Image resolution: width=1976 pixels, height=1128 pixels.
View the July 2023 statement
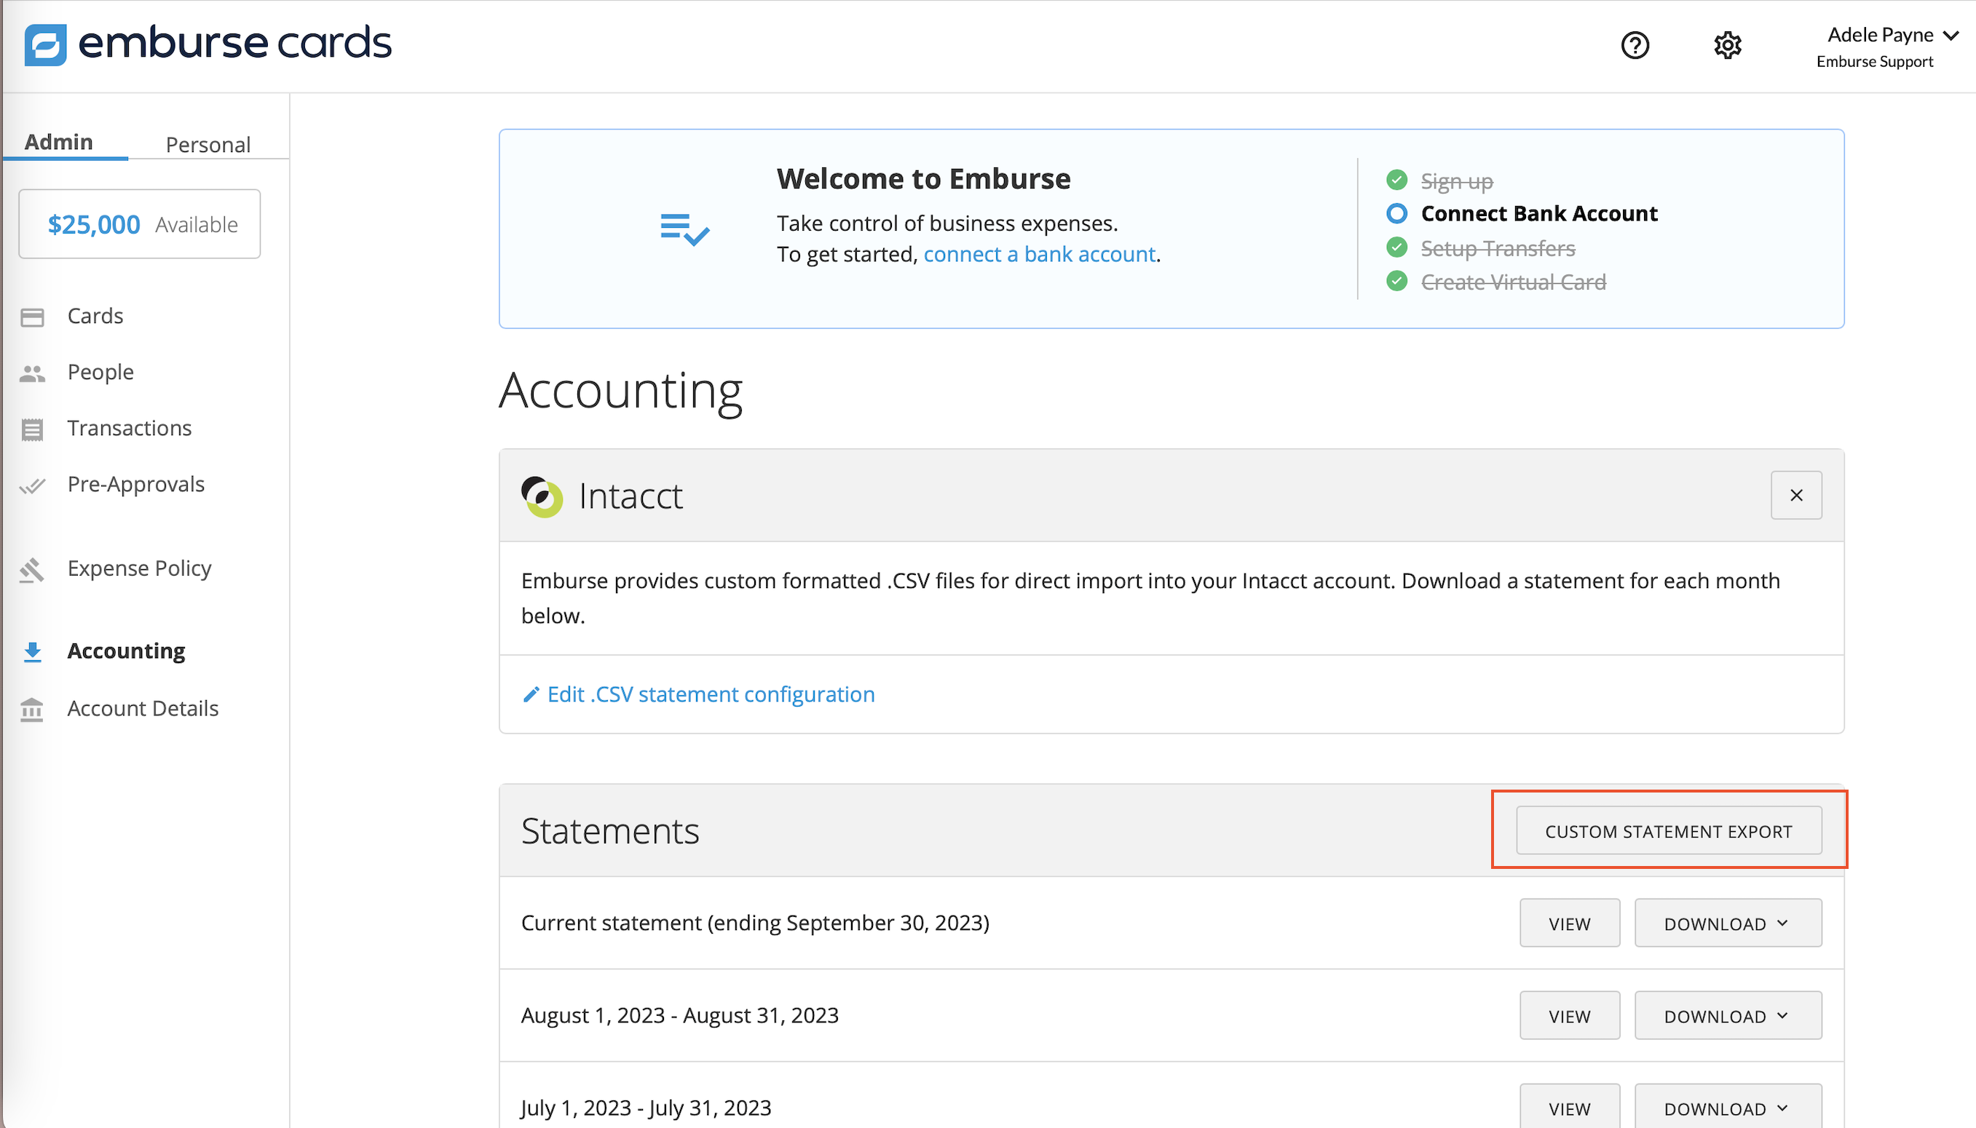point(1569,1107)
